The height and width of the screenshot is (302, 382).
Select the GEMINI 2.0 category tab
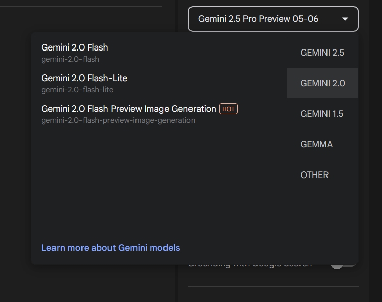pyautogui.click(x=322, y=83)
